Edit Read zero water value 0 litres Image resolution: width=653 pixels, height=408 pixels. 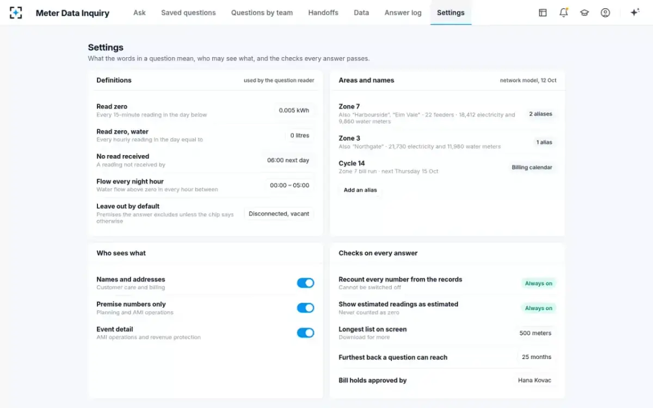(x=299, y=135)
